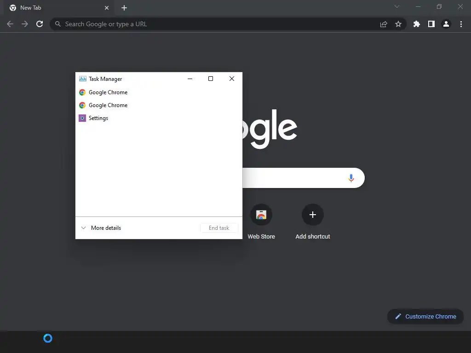Close the Chrome window
The width and height of the screenshot is (471, 353).
click(x=460, y=6)
